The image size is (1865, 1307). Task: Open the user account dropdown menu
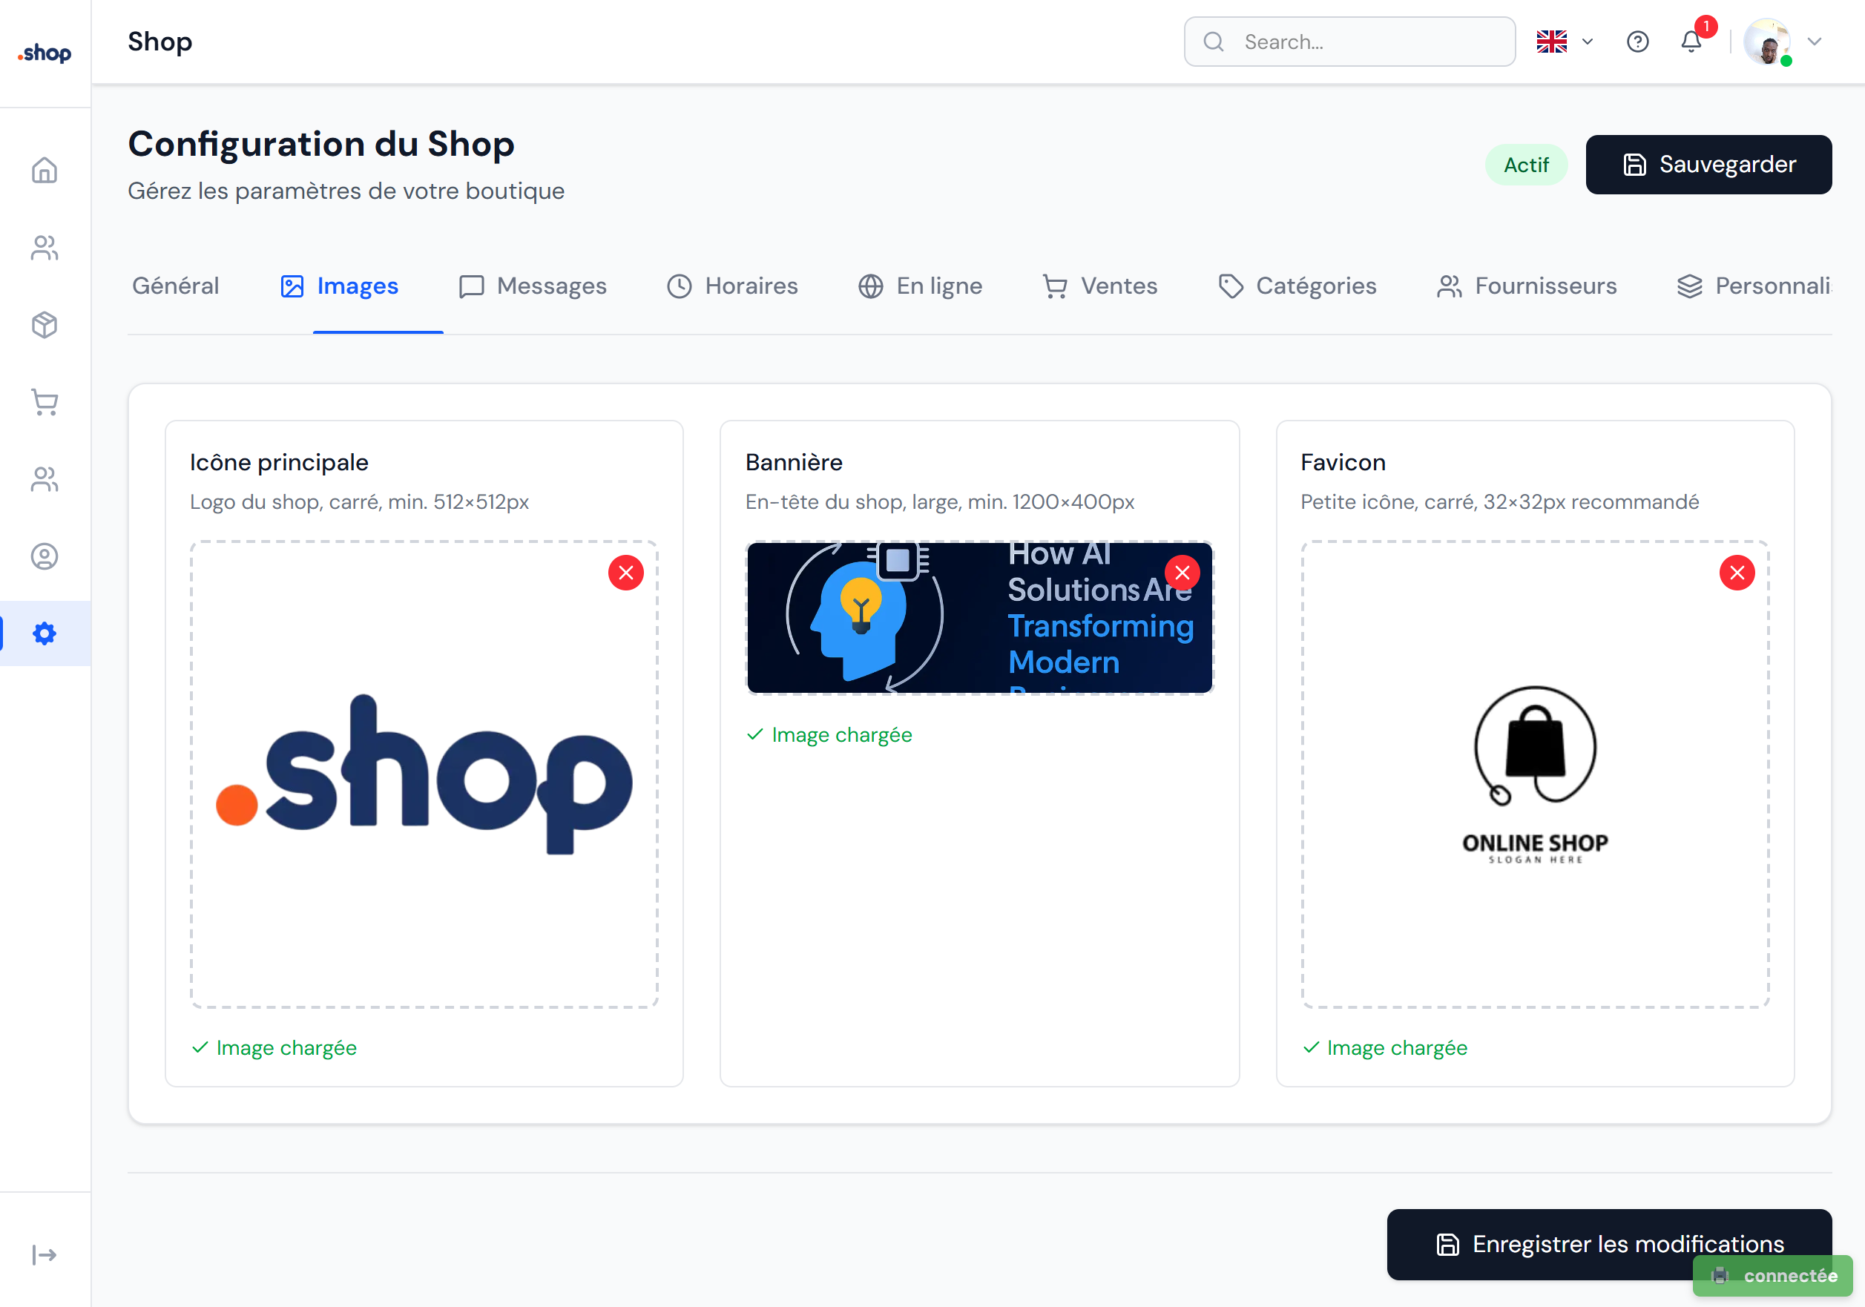point(1815,42)
